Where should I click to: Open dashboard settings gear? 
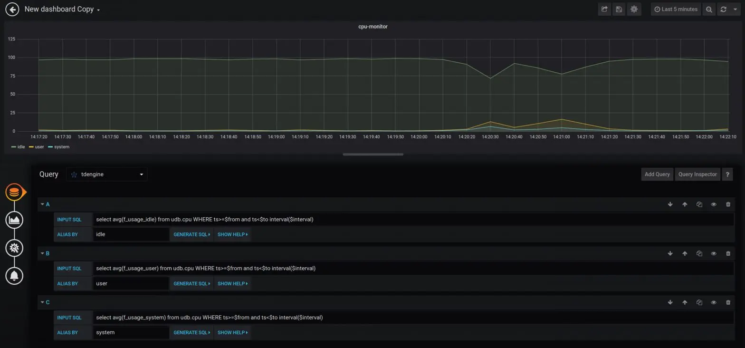(x=634, y=9)
